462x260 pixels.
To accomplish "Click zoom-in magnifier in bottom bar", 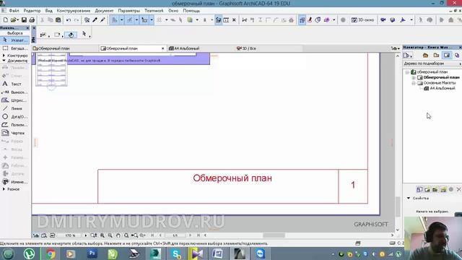I will click(x=103, y=235).
